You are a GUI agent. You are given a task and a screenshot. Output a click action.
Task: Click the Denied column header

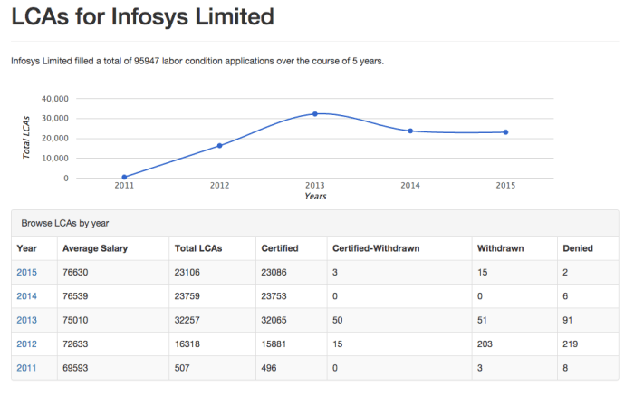(578, 247)
